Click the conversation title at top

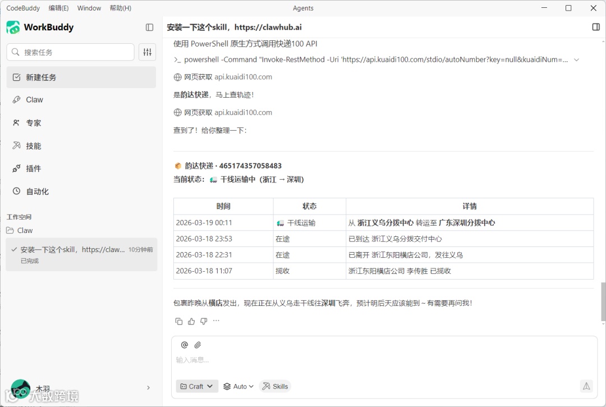(x=234, y=27)
